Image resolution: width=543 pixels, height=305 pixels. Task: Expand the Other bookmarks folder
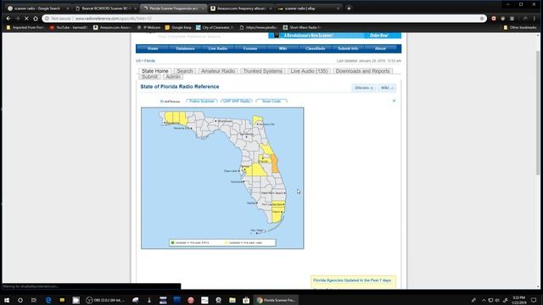pos(520,27)
